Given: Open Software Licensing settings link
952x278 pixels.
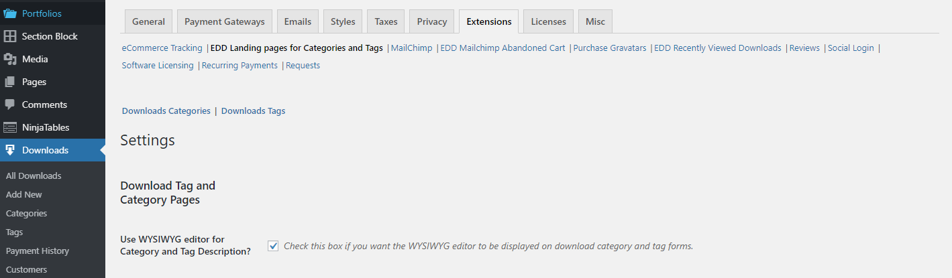Looking at the screenshot, I should (158, 66).
